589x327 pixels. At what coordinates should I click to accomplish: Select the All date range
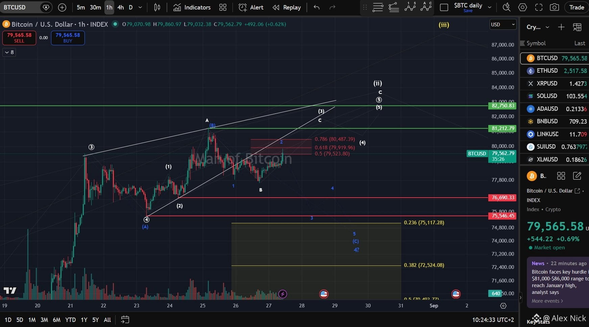(x=107, y=320)
